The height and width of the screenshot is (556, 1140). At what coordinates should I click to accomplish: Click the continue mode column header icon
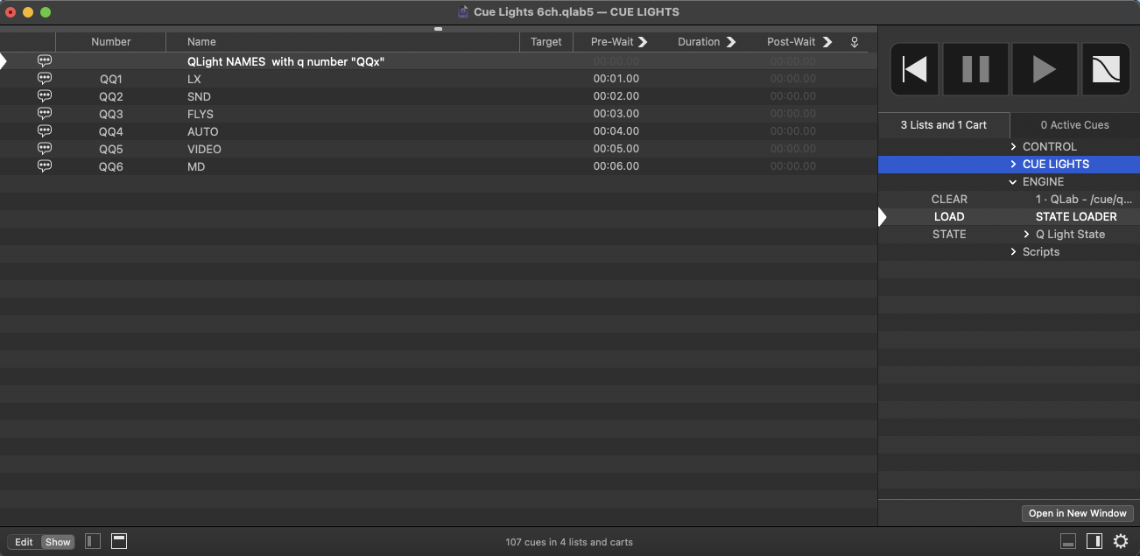pyautogui.click(x=855, y=42)
